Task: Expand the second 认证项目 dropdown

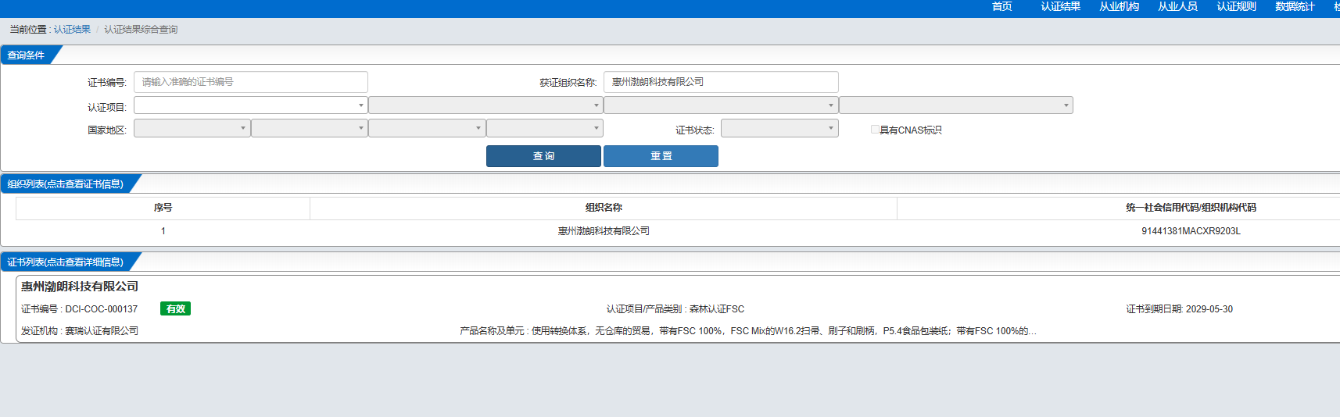Action: point(485,105)
